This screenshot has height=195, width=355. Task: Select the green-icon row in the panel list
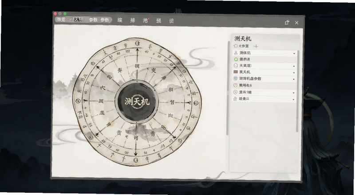[264, 59]
